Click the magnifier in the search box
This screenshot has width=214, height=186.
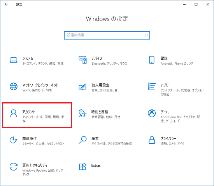click(146, 35)
